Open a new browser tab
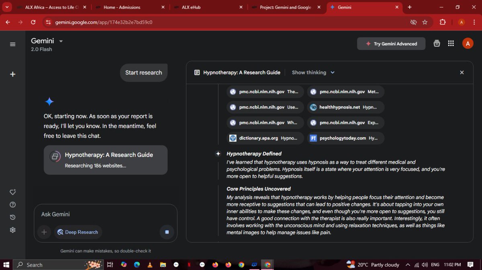Viewport: 482px width, 270px height. click(409, 7)
